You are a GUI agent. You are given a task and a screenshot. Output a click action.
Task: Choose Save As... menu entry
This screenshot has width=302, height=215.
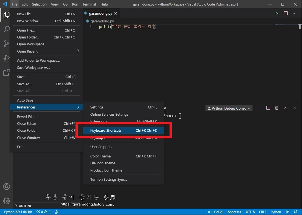[x=46, y=84]
